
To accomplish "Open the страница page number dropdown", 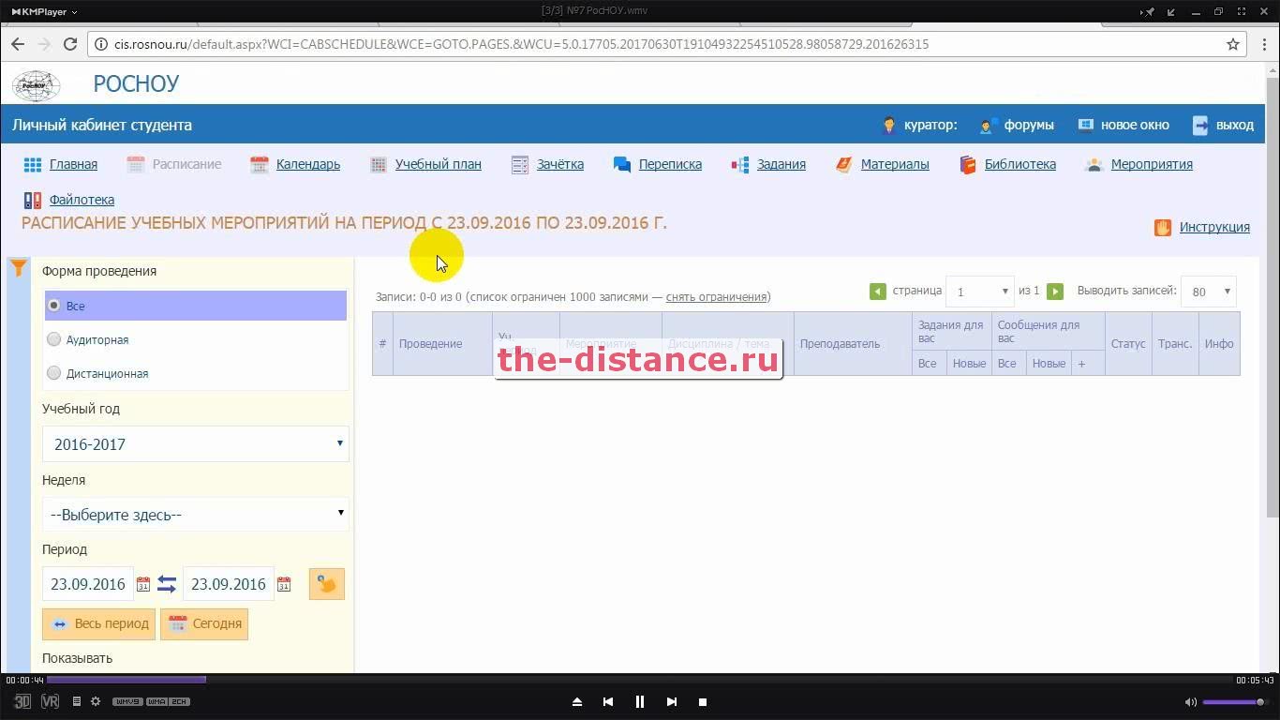I will point(980,292).
